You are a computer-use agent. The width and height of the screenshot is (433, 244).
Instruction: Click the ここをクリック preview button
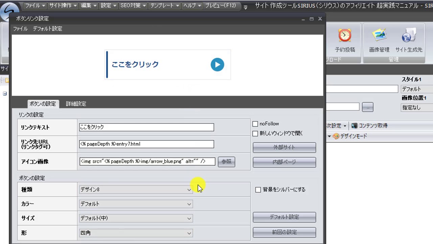pyautogui.click(x=168, y=64)
